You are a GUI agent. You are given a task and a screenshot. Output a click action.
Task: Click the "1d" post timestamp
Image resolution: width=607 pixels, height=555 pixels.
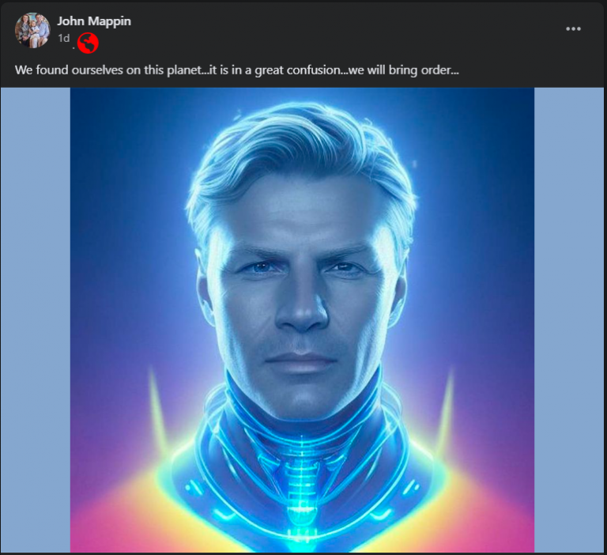[x=63, y=38]
